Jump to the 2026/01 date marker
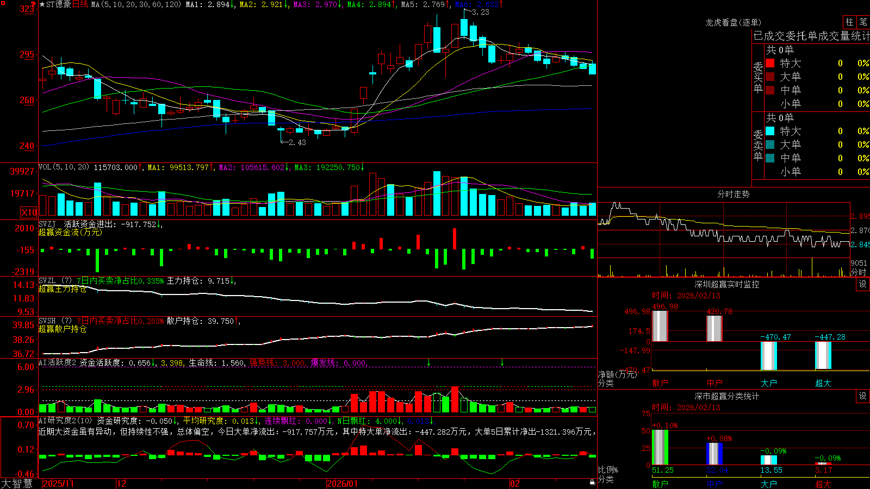This screenshot has width=870, height=489. [x=343, y=484]
